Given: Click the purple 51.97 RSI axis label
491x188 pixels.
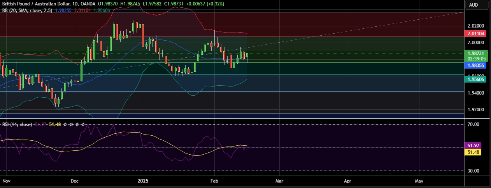Looking at the screenshot, I should pyautogui.click(x=473, y=146).
